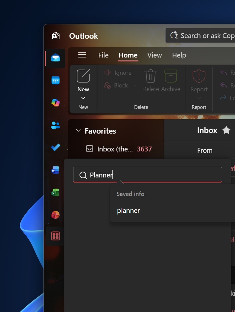Click the New mail compose icon
The width and height of the screenshot is (235, 312).
[x=83, y=76]
